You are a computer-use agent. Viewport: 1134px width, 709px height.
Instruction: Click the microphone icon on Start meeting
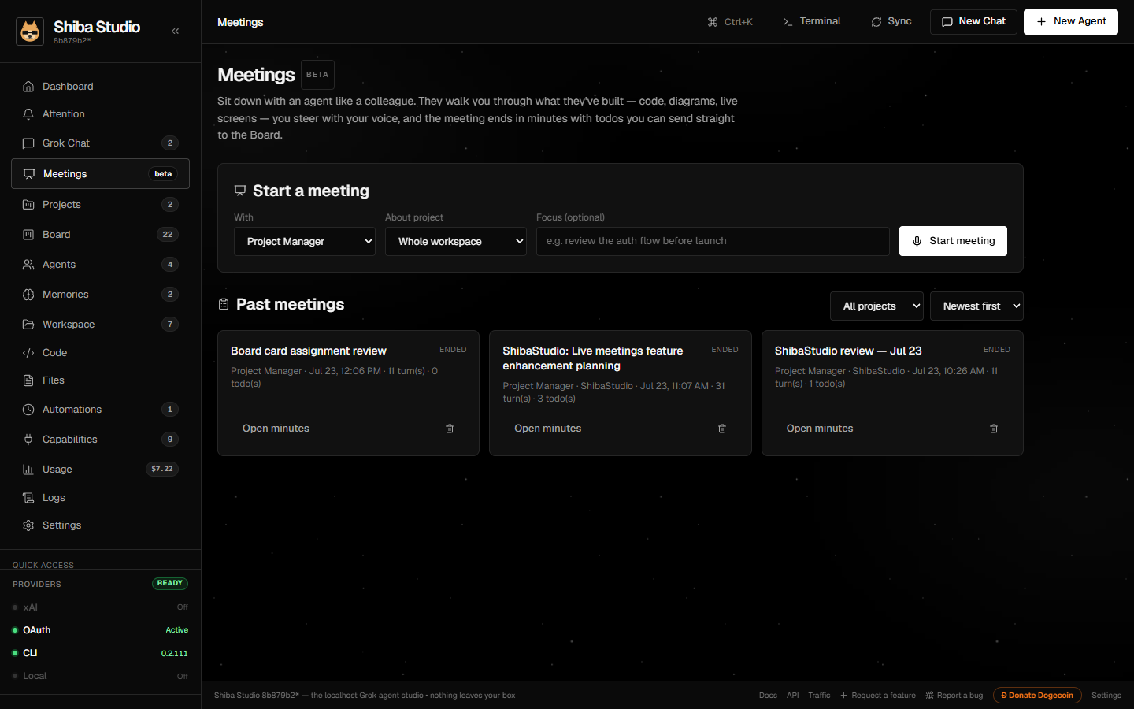point(917,241)
